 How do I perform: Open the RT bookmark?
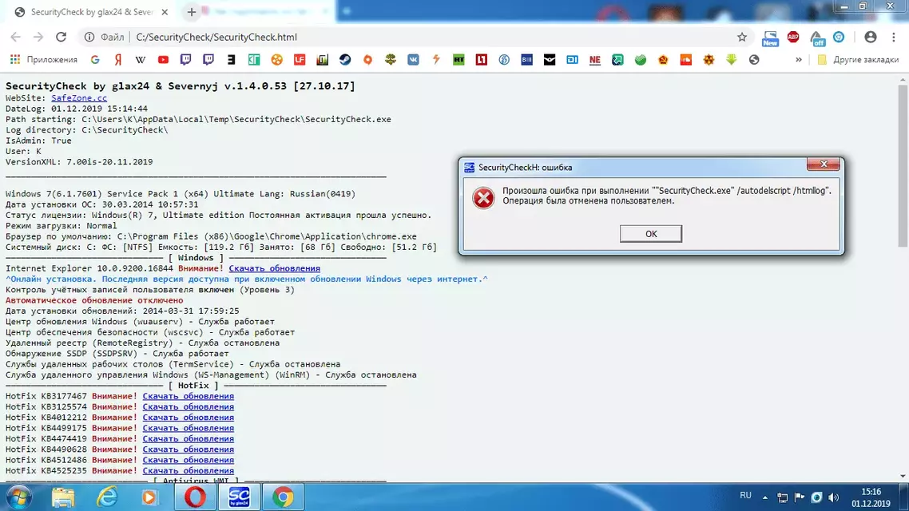(458, 60)
